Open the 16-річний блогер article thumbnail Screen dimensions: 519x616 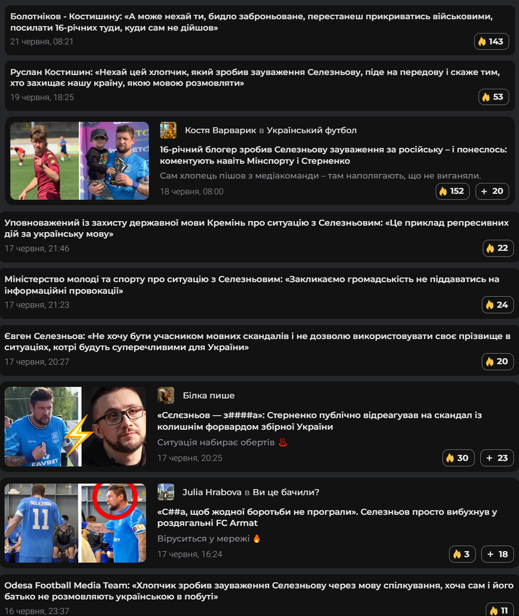click(x=79, y=161)
